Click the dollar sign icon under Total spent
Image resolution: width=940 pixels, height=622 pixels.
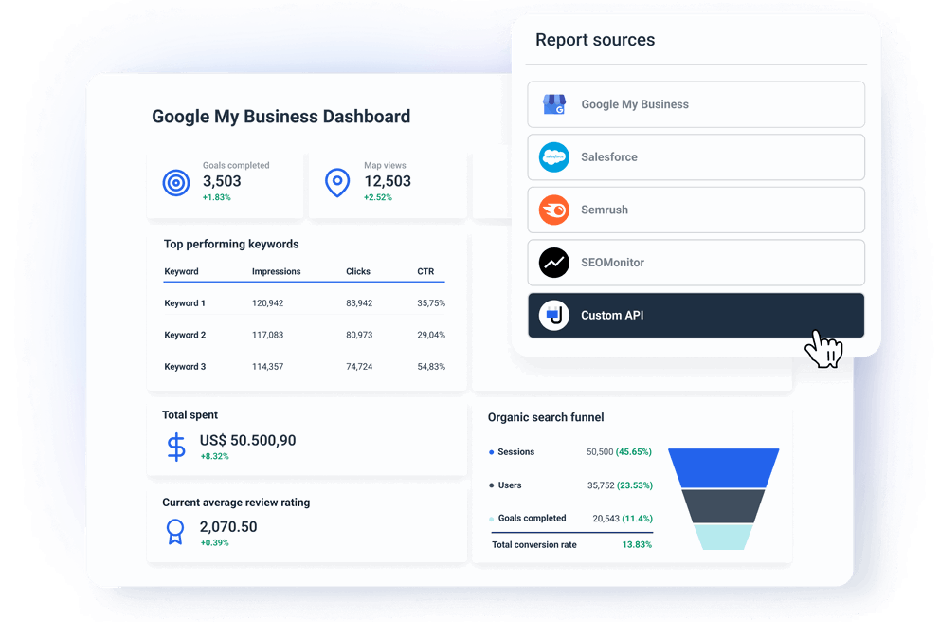(x=175, y=446)
